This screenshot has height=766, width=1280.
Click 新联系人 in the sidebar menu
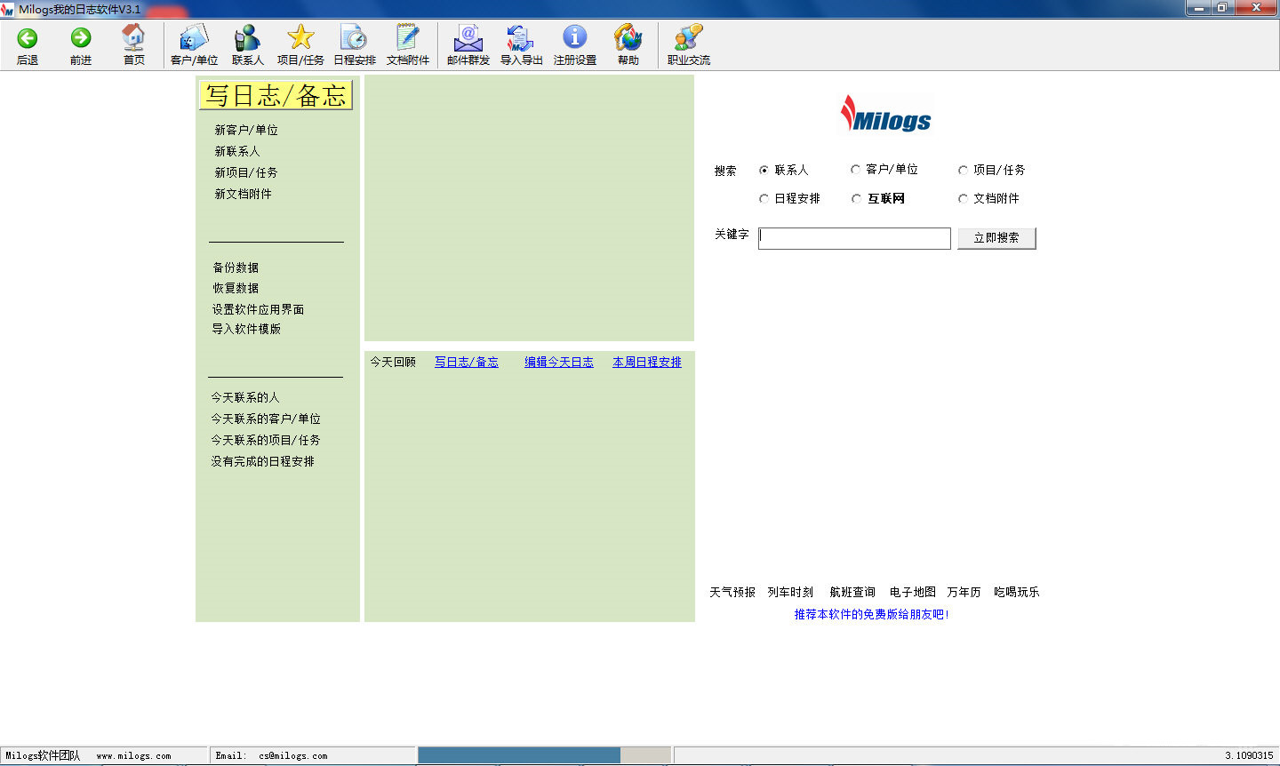point(236,151)
